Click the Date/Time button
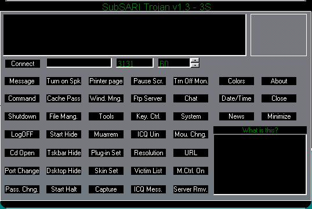 (237, 98)
